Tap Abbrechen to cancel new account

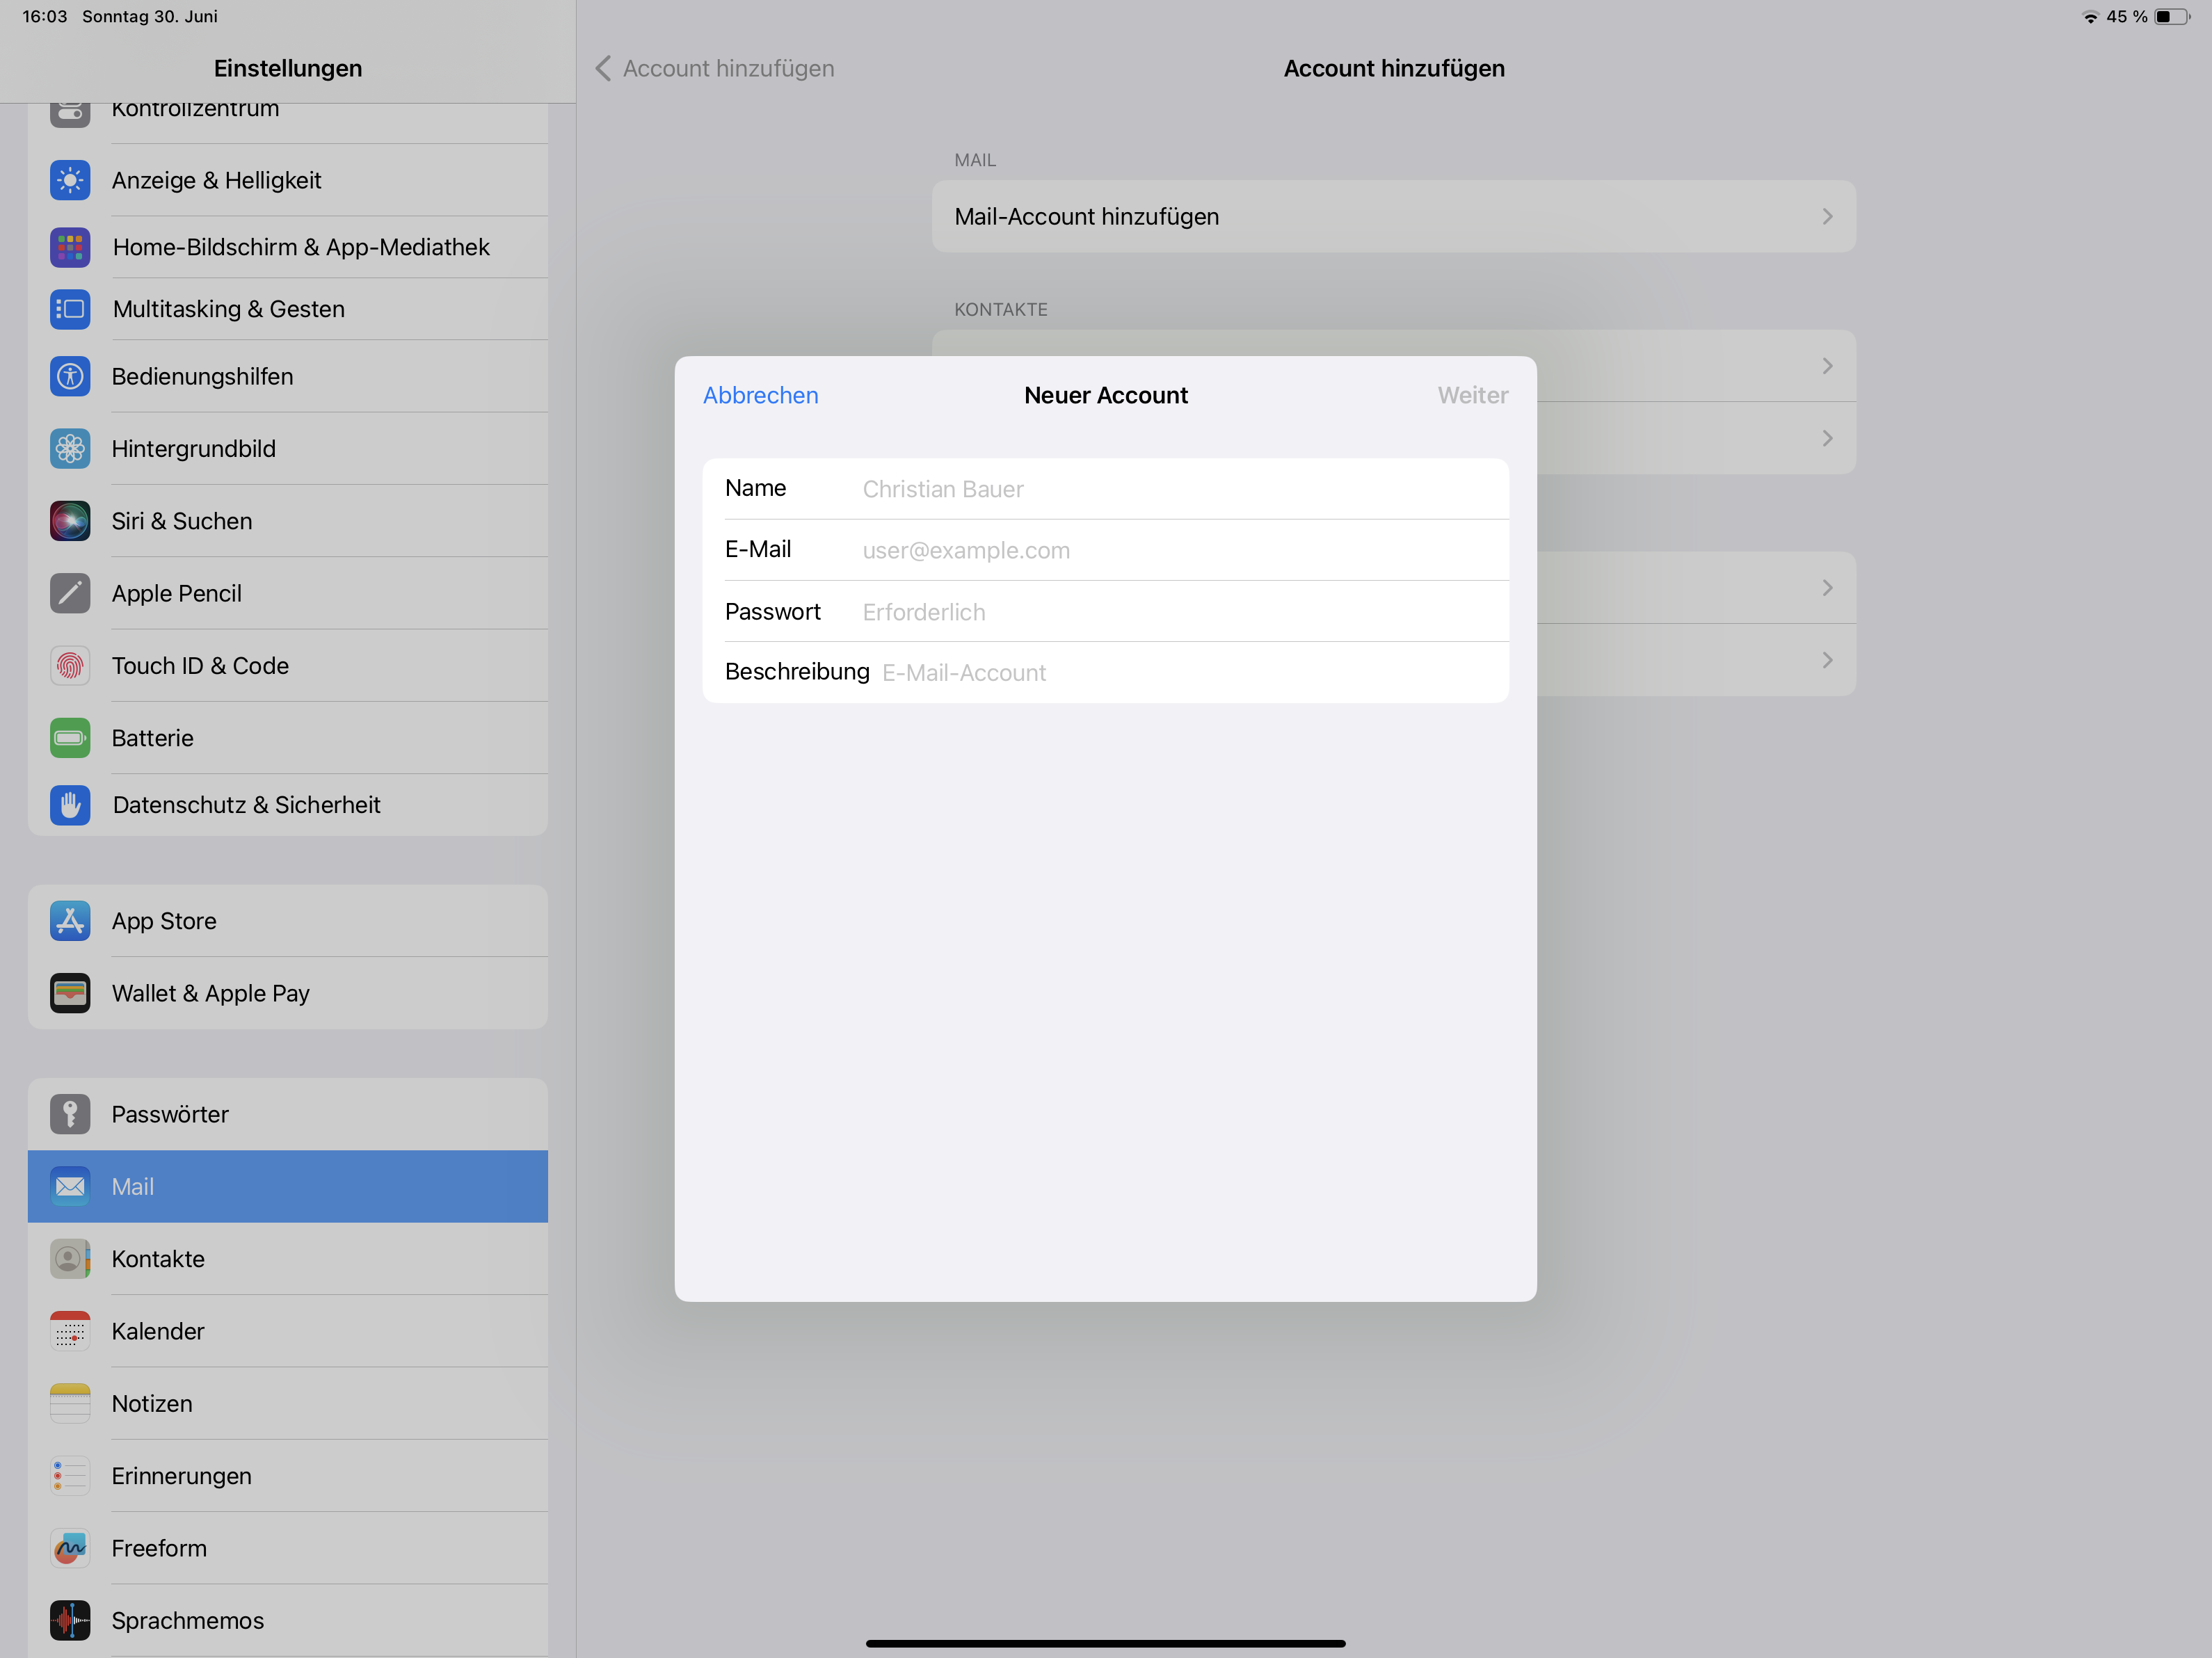click(x=760, y=395)
